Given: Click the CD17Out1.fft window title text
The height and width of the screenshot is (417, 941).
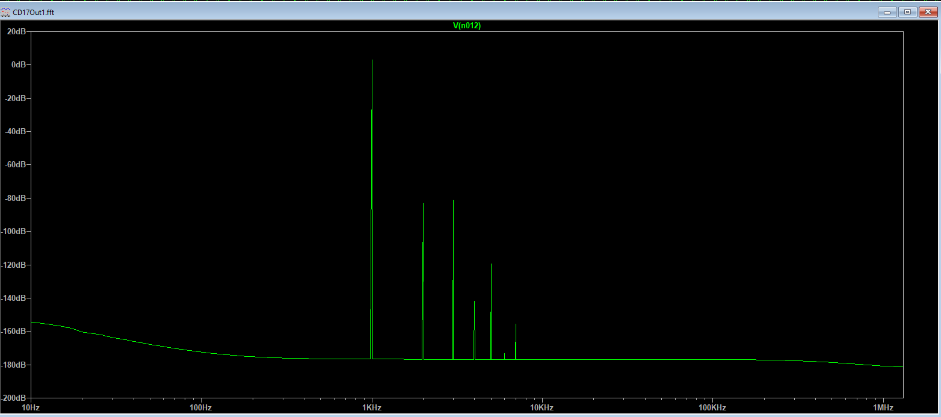Looking at the screenshot, I should pos(32,11).
